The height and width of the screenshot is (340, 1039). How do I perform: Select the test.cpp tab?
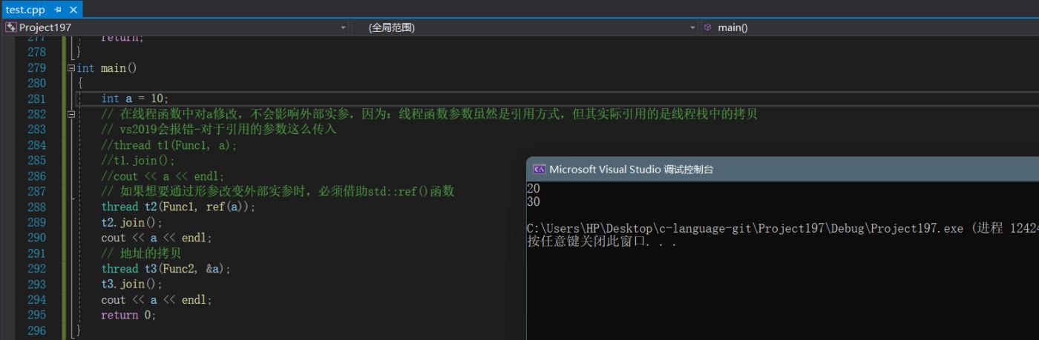25,10
